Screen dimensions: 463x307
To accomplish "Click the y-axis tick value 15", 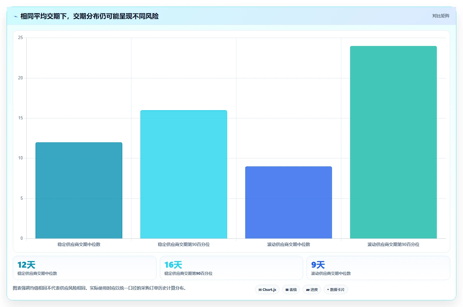I will [21, 118].
